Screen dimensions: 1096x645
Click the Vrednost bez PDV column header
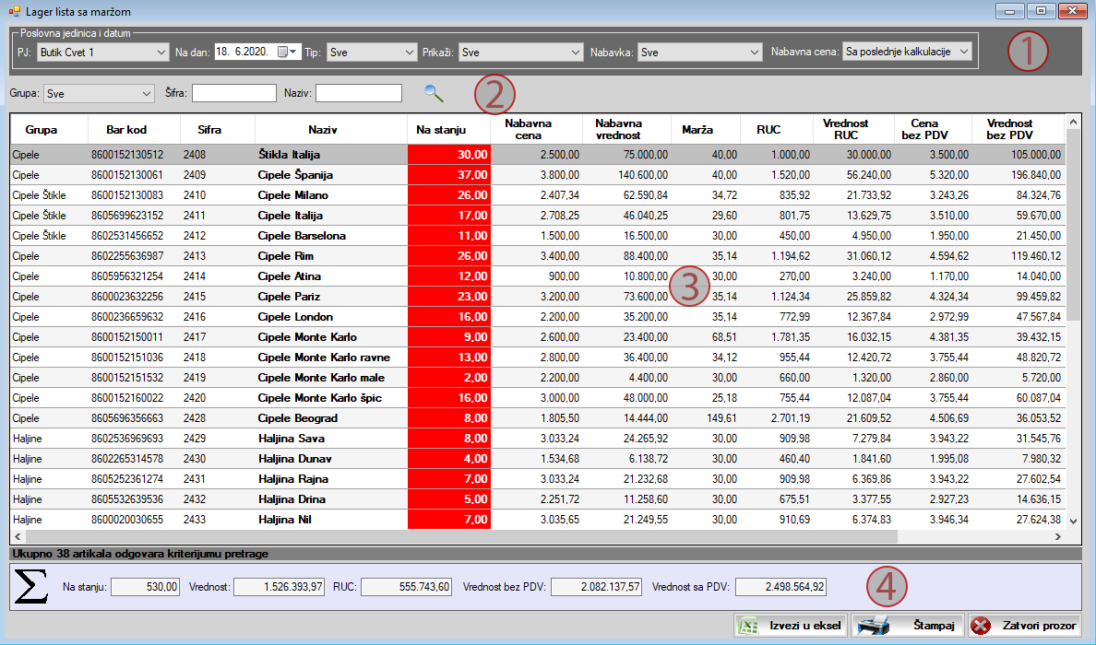point(1018,130)
